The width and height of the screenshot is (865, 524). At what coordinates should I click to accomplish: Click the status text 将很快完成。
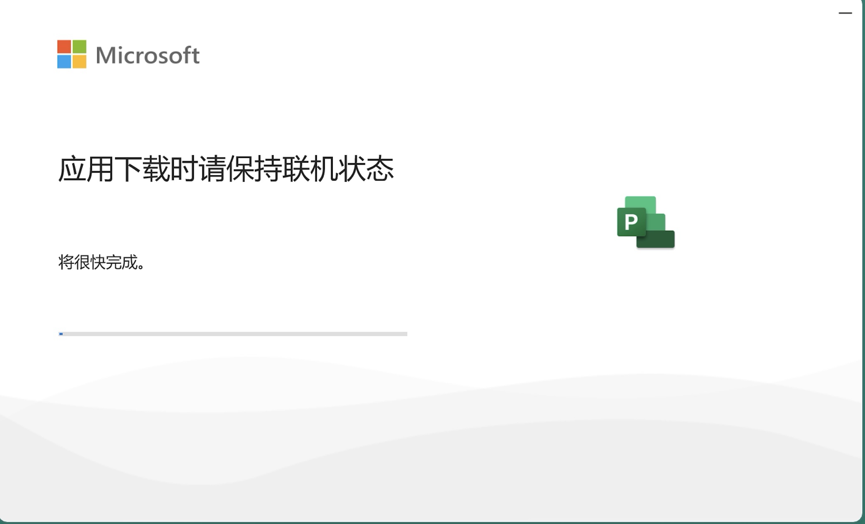tap(101, 262)
